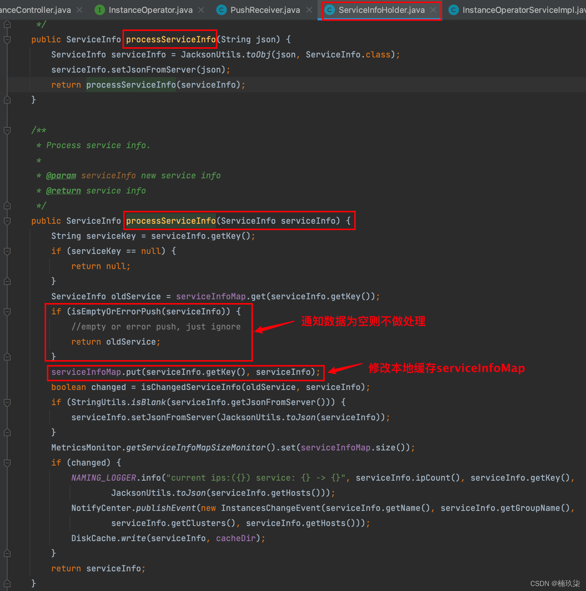
Task: Collapse the 'if (serviceKey == null)' block
Action: click(7, 251)
